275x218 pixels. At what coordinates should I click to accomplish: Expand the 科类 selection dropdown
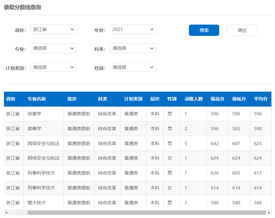tap(132, 48)
